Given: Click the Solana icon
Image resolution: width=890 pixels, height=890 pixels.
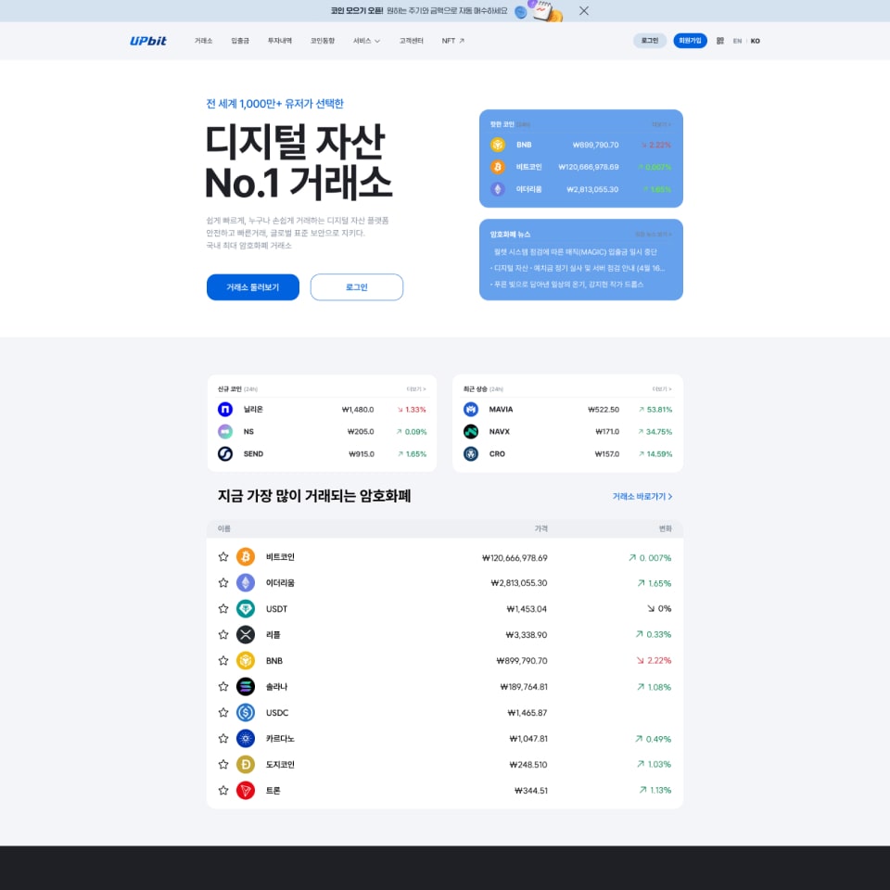Looking at the screenshot, I should (x=246, y=687).
